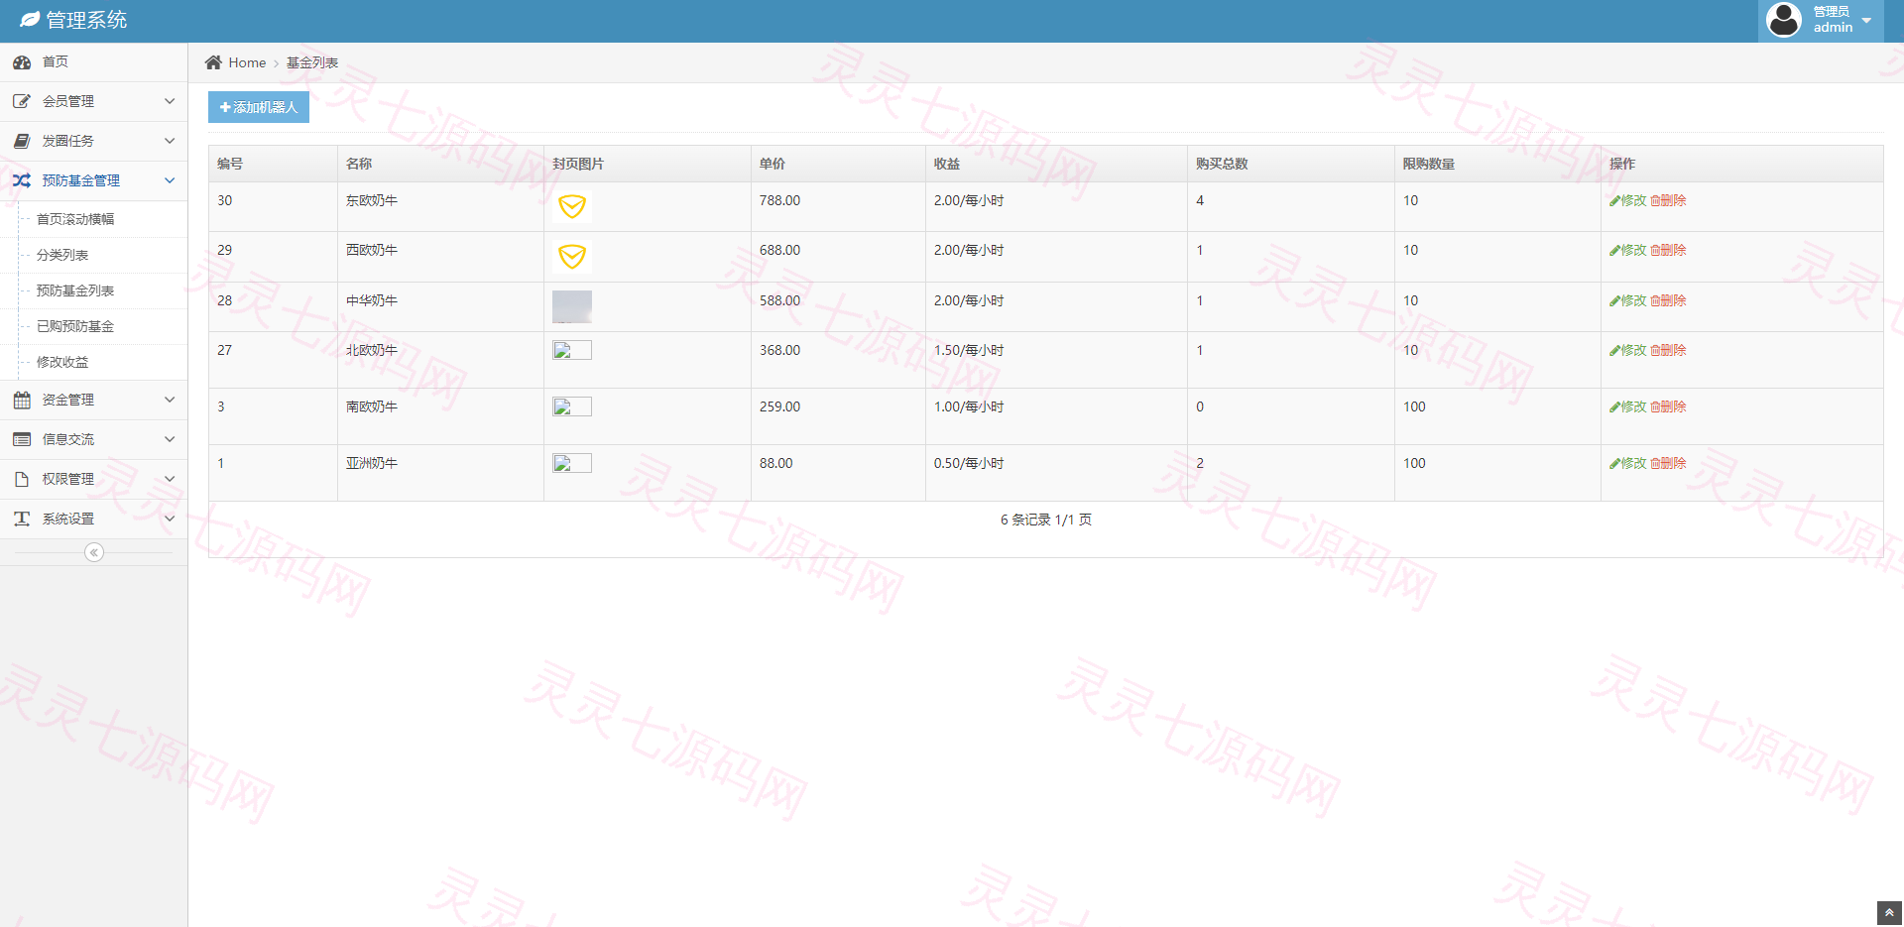
Task: Collapse the sidebar with the double-arrow button
Action: (94, 552)
